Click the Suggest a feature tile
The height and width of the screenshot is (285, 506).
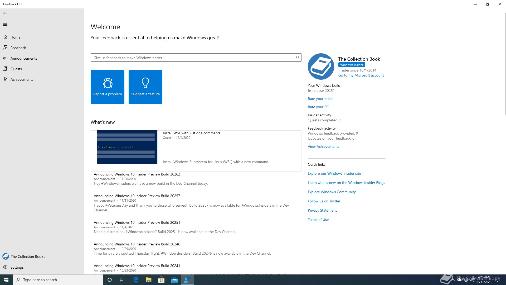click(145, 87)
